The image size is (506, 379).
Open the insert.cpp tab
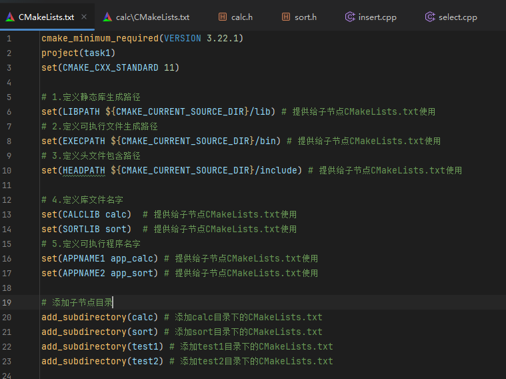377,17
